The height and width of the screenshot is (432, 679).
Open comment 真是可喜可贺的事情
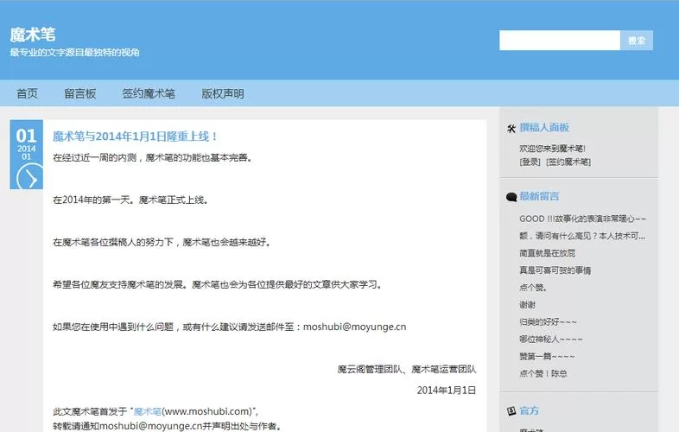pyautogui.click(x=555, y=270)
